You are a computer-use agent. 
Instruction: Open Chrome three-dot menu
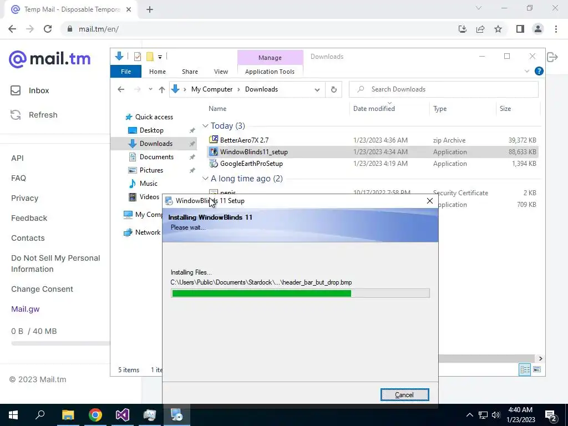click(x=556, y=29)
